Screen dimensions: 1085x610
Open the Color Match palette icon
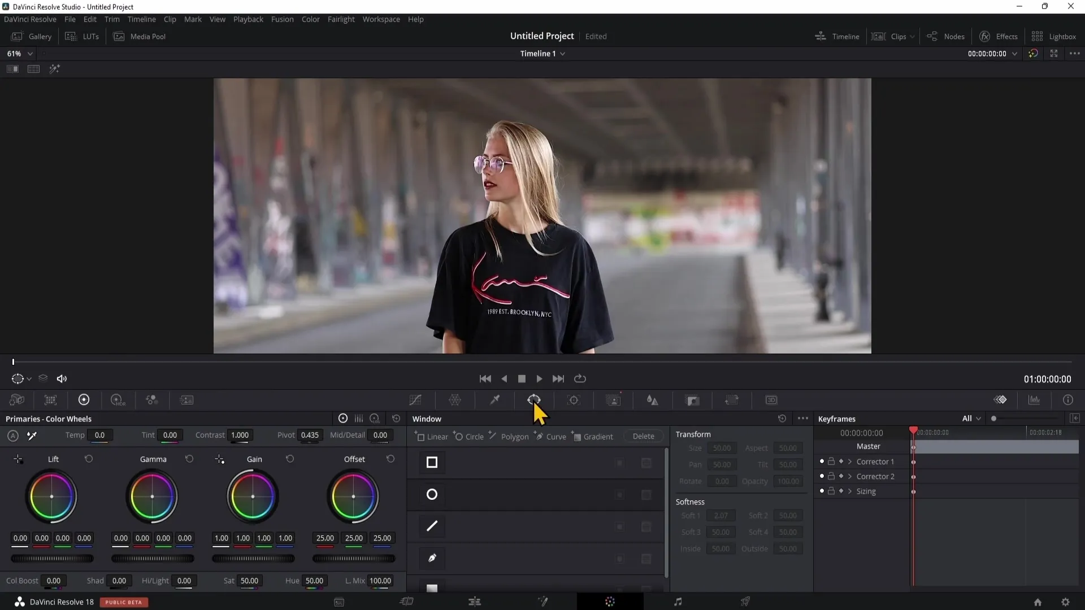point(50,400)
